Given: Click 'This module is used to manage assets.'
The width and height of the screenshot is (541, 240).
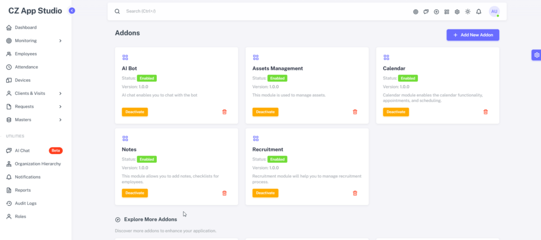Looking at the screenshot, I should pyautogui.click(x=289, y=95).
